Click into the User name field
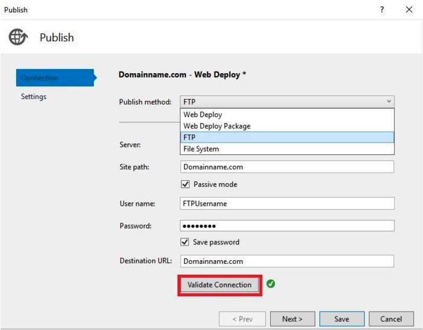The height and width of the screenshot is (330, 423). coord(287,203)
